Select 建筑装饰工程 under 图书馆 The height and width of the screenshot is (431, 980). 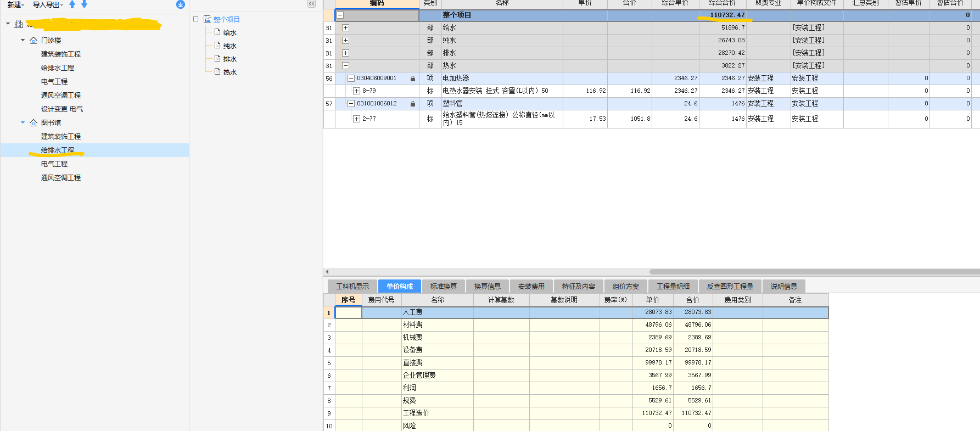click(61, 137)
